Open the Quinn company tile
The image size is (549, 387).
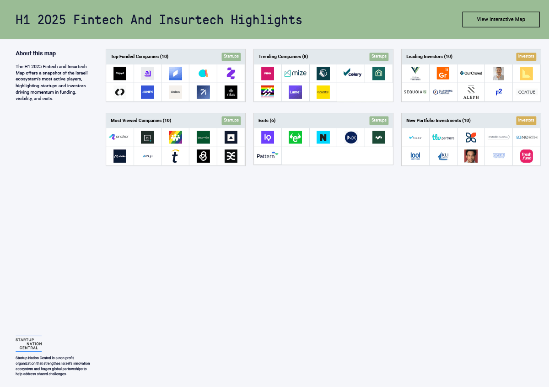[x=175, y=92]
